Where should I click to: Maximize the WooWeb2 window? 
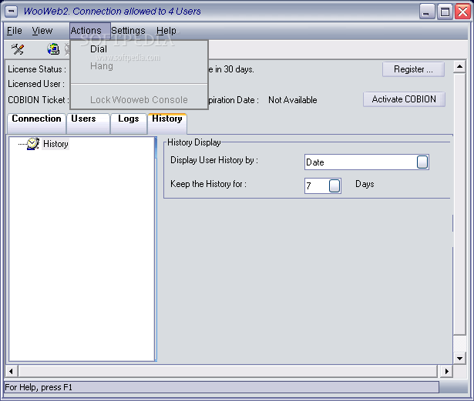[445, 12]
